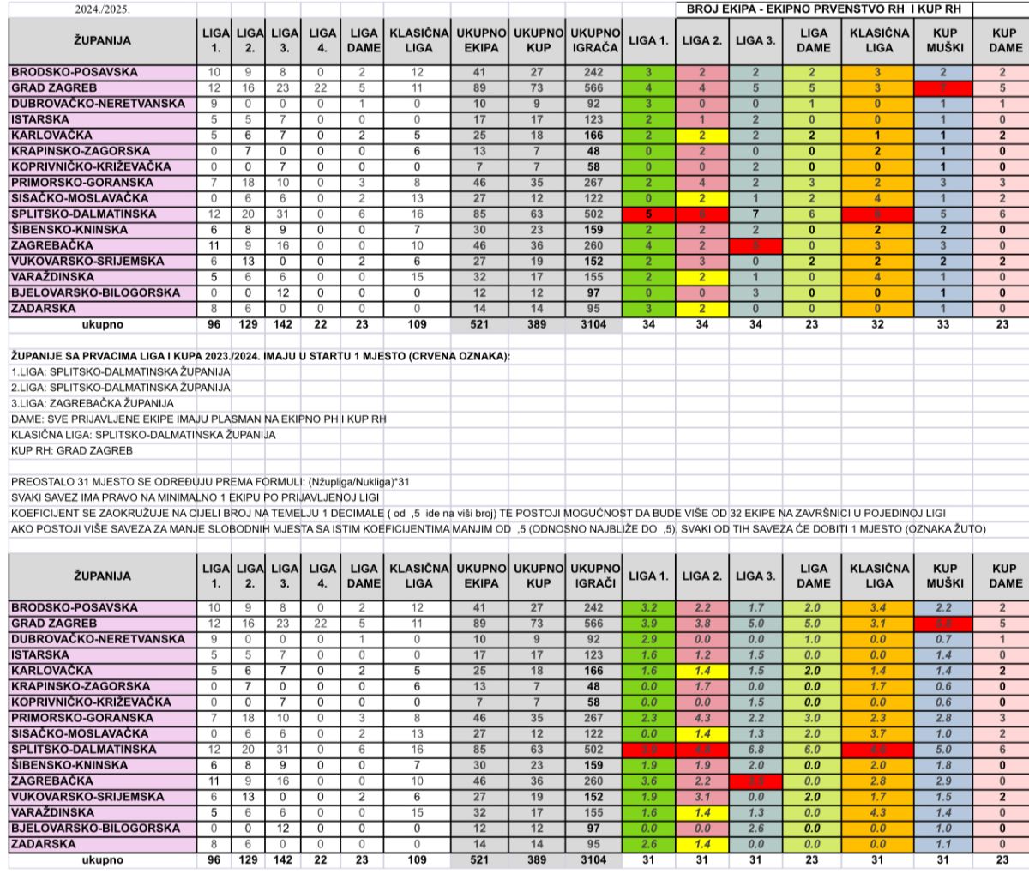Select the 'ukupno' totals label in lower table
1029x874 pixels.
[x=103, y=860]
